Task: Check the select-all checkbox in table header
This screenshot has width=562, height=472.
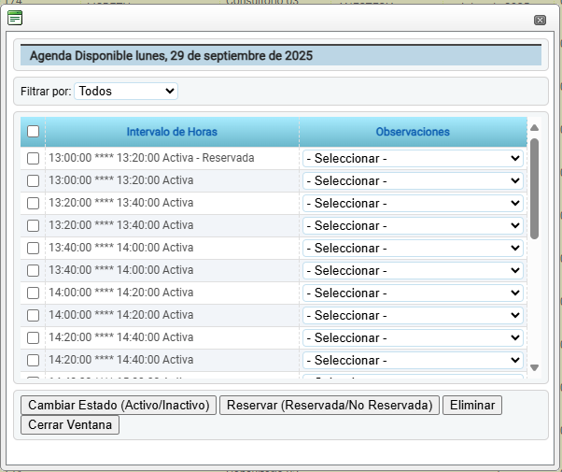Action: 33,132
